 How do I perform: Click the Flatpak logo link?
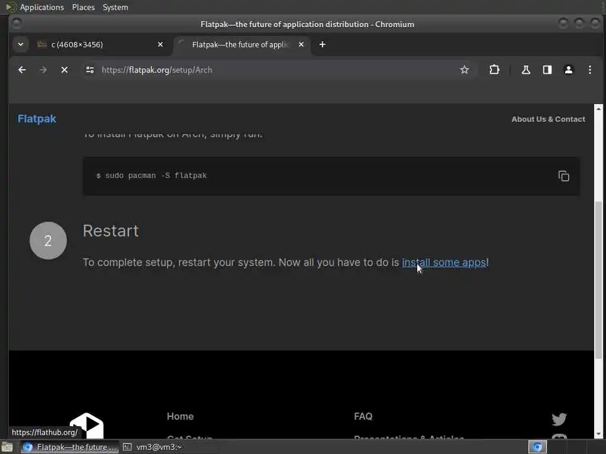pyautogui.click(x=37, y=119)
